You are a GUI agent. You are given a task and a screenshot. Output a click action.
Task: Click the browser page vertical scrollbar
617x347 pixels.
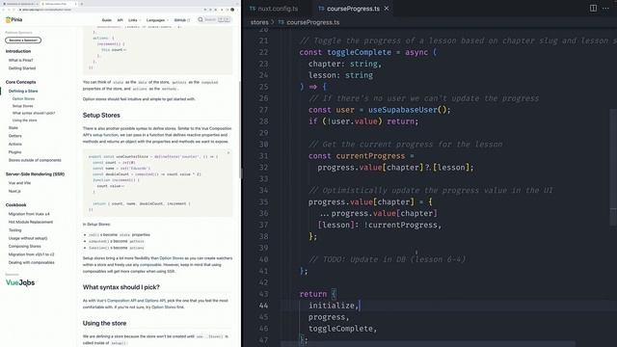pyautogui.click(x=240, y=130)
